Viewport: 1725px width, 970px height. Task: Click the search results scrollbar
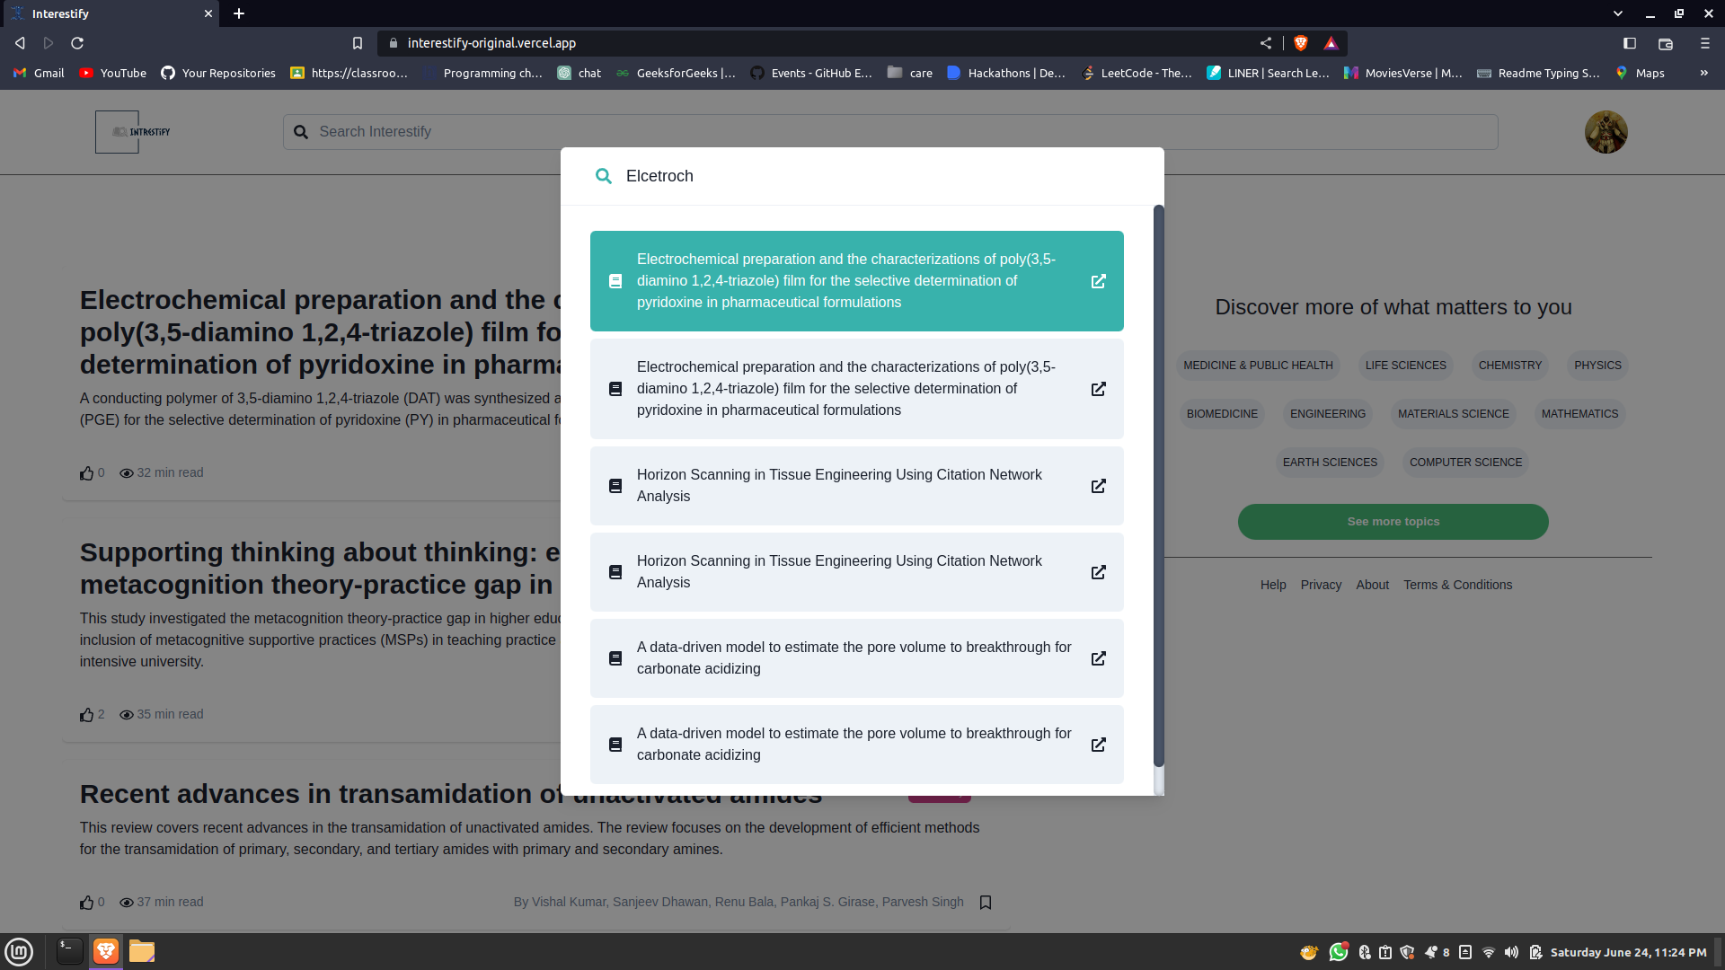pos(1159,485)
